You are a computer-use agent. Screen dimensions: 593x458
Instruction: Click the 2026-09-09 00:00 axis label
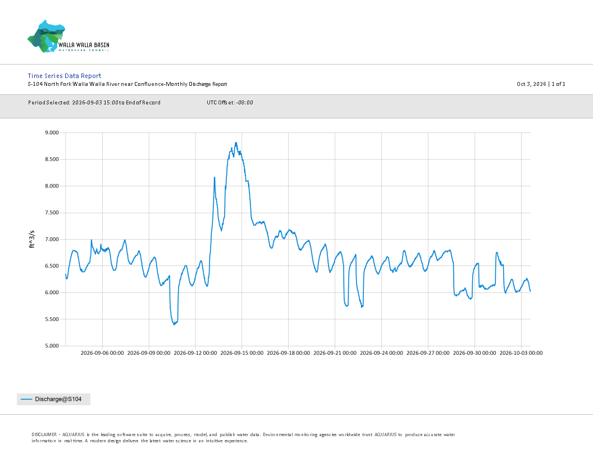[149, 353]
